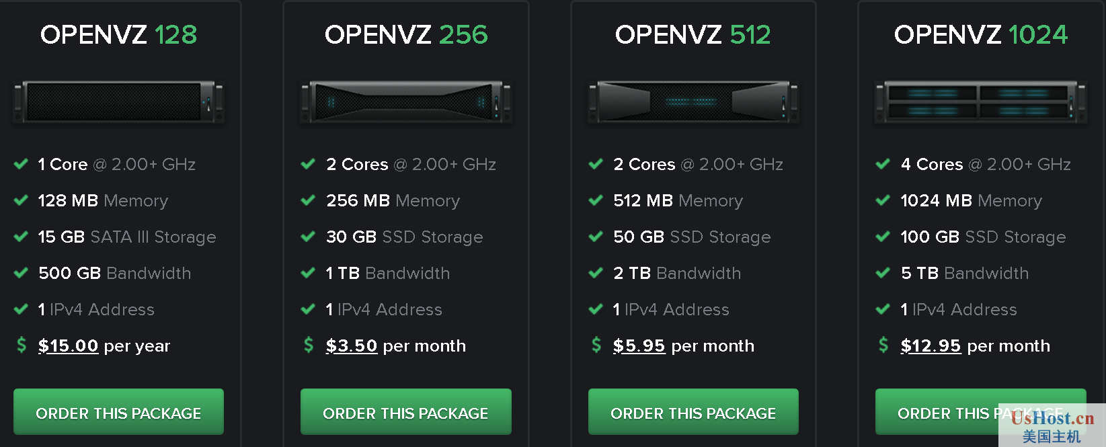Order the OPENVZ 1024 package
Screen dimensions: 1106x447
click(x=981, y=412)
